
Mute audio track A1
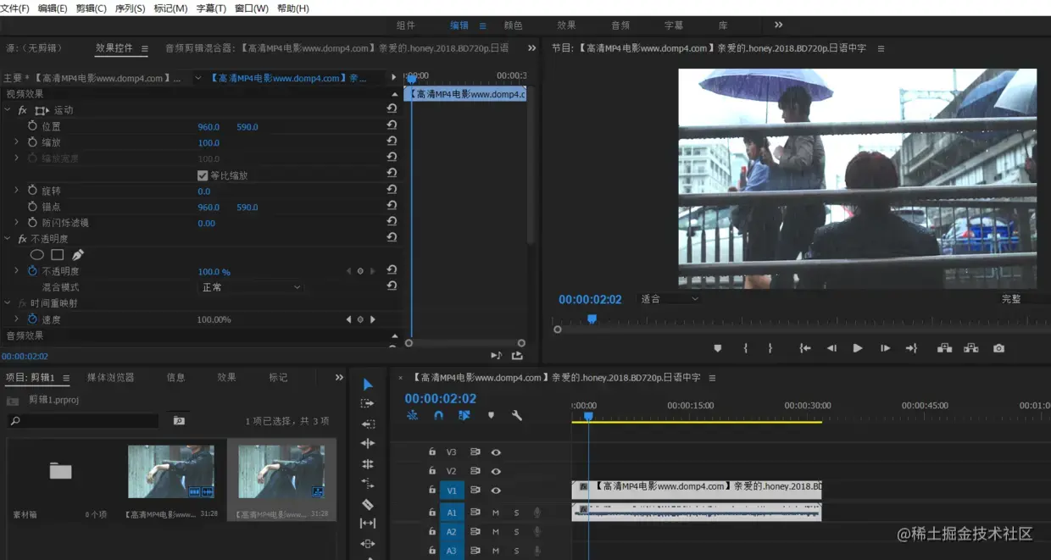496,513
